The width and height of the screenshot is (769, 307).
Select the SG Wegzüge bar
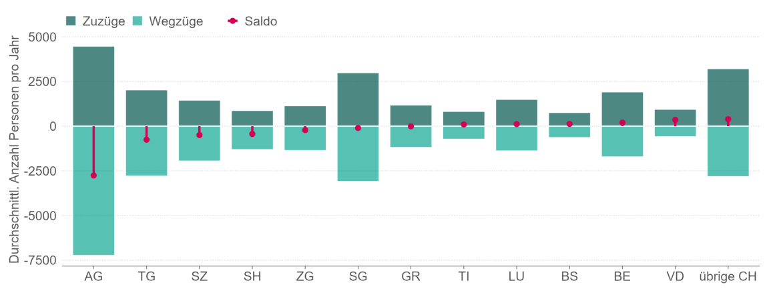[358, 157]
